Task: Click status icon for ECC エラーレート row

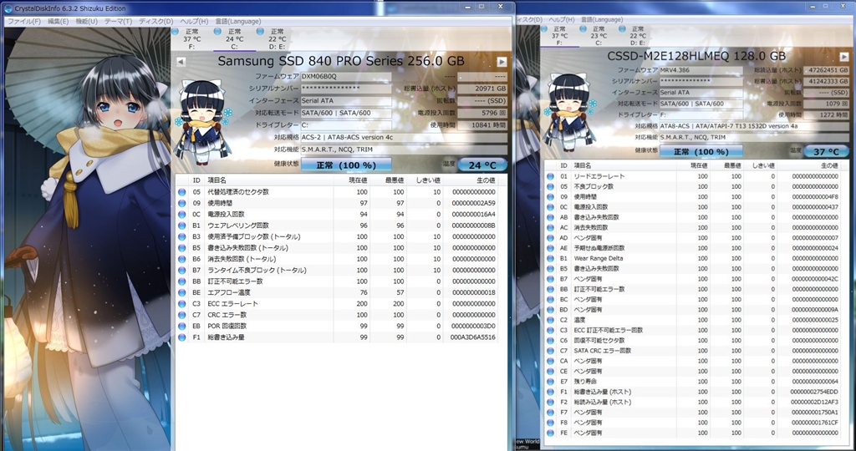Action: (x=181, y=304)
